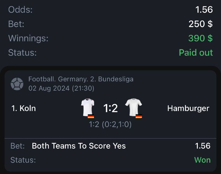Select the 250 $ bet amount

click(201, 24)
